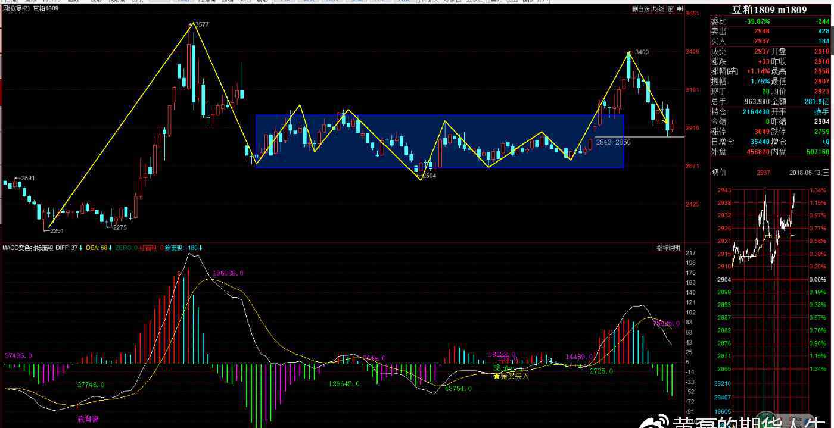Screen dimensions: 834x428
Task: Click the 27746.0 area label
Action: (x=91, y=385)
